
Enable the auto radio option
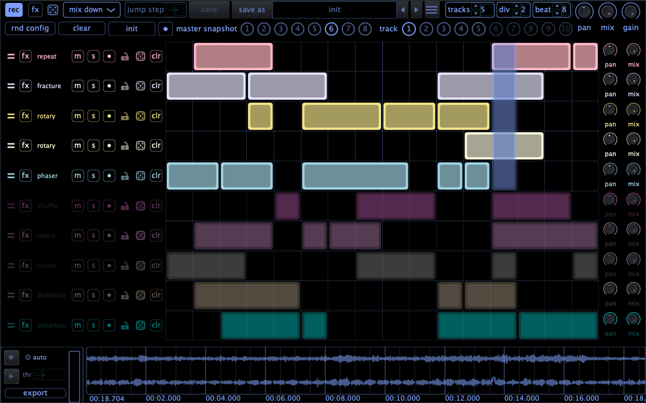point(27,357)
